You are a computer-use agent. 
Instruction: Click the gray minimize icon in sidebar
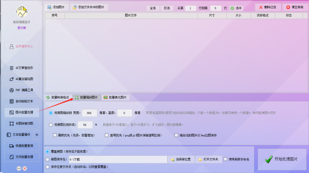pyautogui.click(x=19, y=168)
